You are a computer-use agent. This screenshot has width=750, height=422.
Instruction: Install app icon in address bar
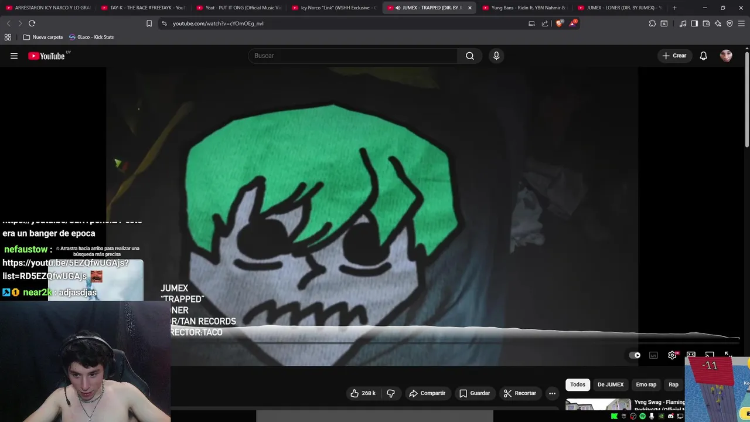tap(531, 23)
